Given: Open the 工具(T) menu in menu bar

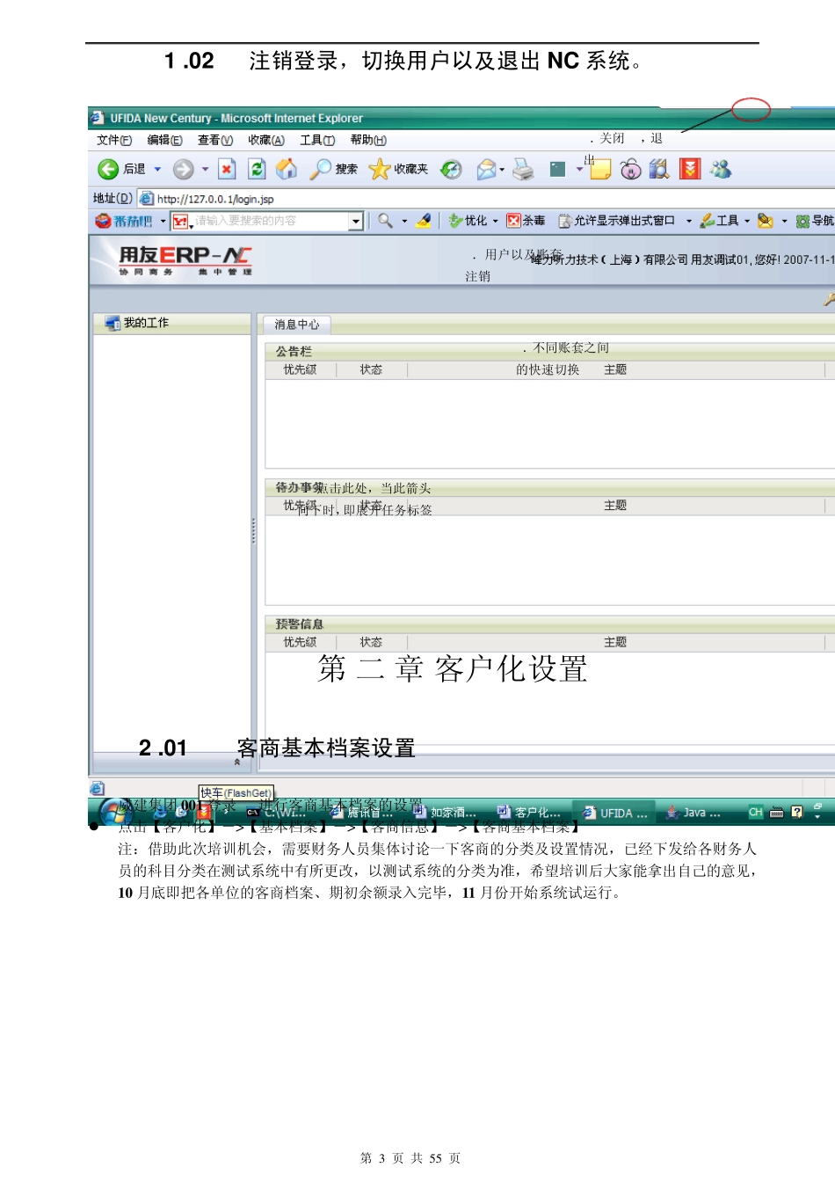Looking at the screenshot, I should [317, 140].
